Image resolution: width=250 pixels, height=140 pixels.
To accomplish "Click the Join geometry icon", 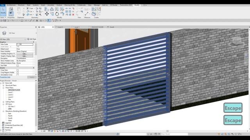I will coord(28,15).
